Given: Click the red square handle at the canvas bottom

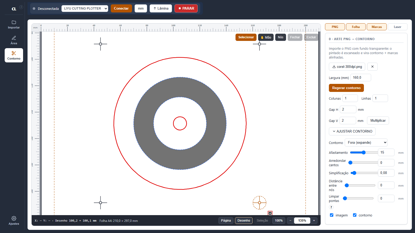Looking at the screenshot, I should [x=270, y=213].
